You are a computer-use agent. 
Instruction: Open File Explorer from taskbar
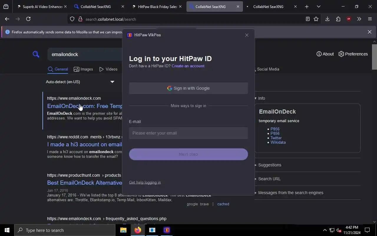point(123,230)
